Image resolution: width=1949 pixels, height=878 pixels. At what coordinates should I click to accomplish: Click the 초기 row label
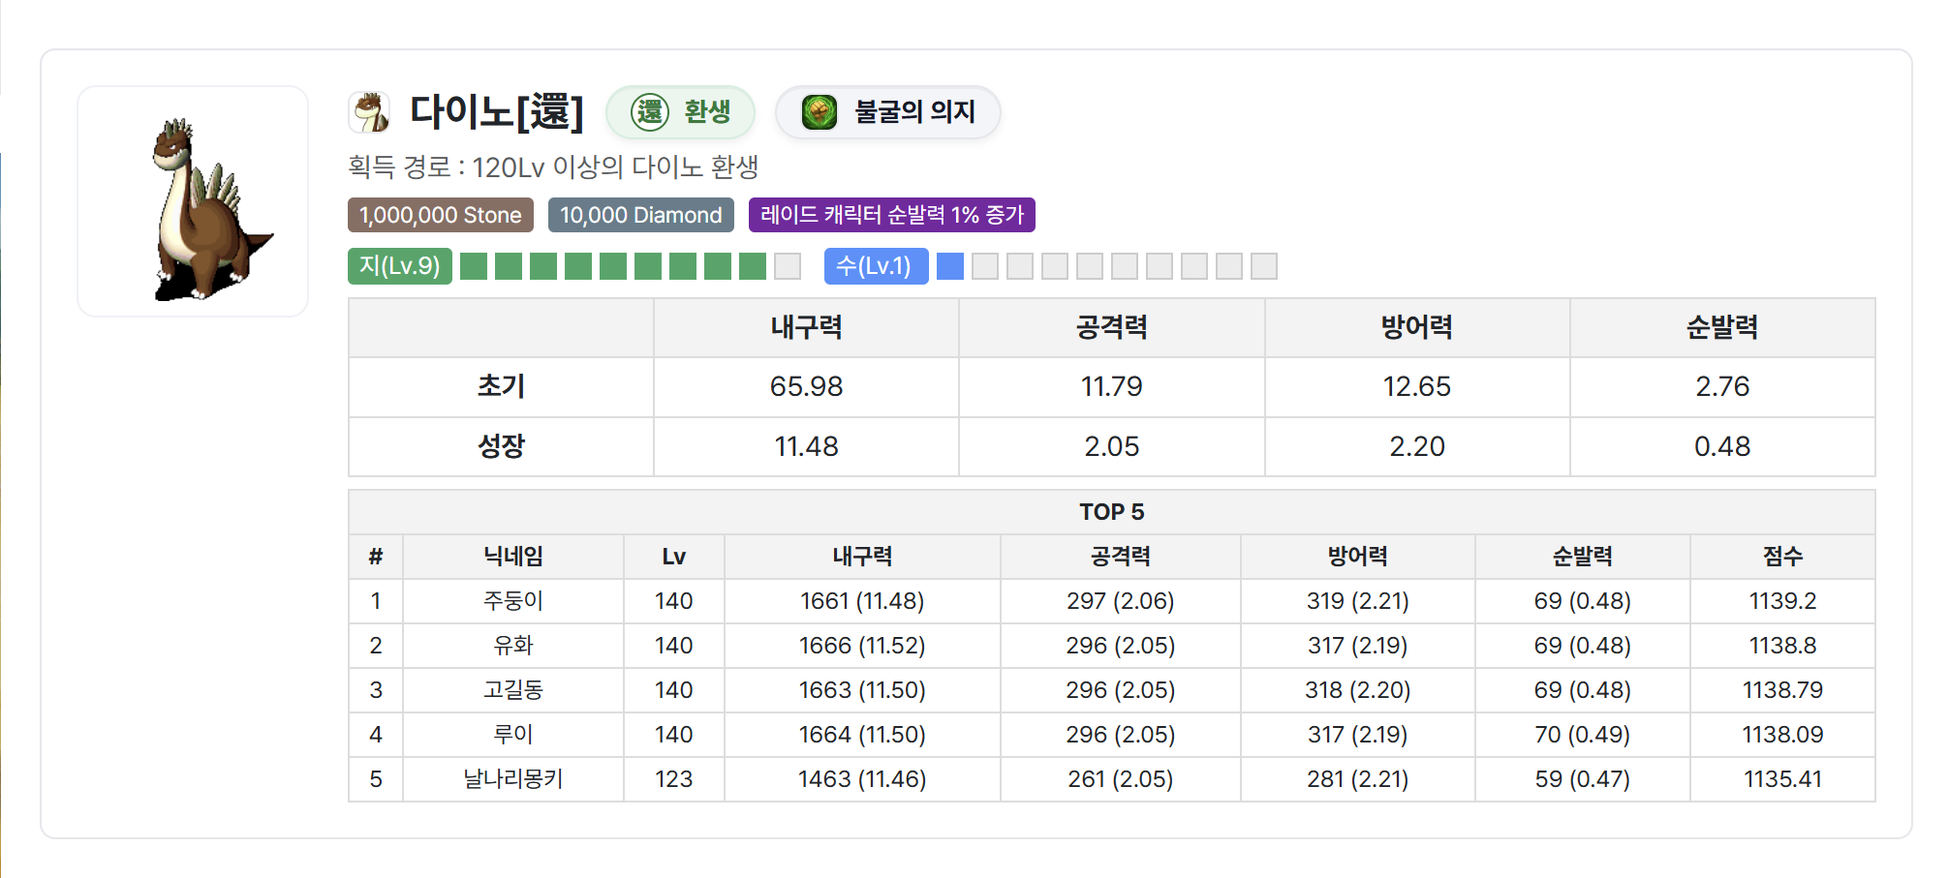point(501,387)
